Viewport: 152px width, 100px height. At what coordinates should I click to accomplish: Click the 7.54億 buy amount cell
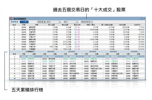(55, 27)
